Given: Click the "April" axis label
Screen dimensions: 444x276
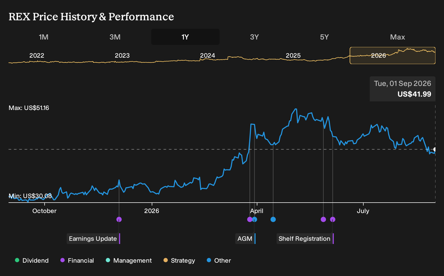Looking at the screenshot, I should tap(257, 211).
